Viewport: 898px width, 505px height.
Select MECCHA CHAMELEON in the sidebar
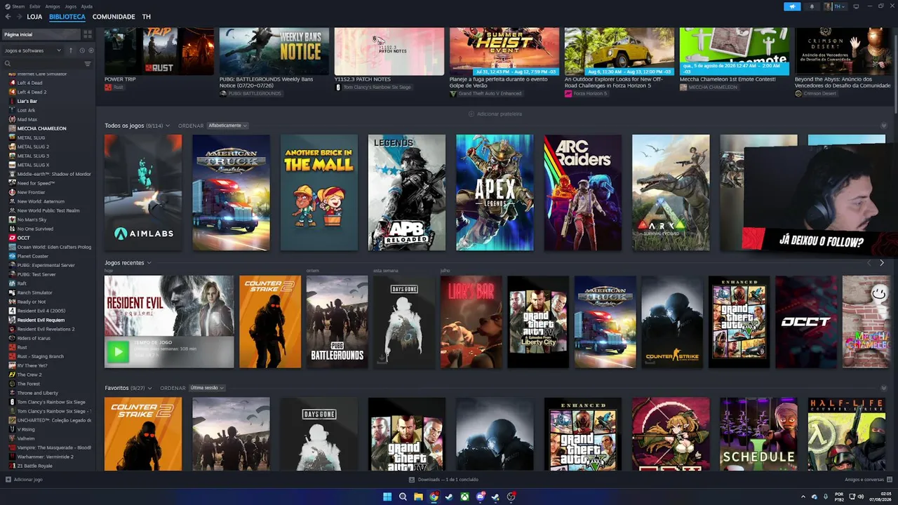click(x=41, y=128)
